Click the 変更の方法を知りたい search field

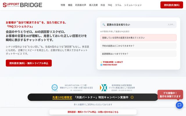coord(138,25)
